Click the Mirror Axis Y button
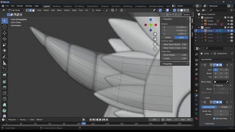Screen dimensions: 235x132 [x=221, y=70]
